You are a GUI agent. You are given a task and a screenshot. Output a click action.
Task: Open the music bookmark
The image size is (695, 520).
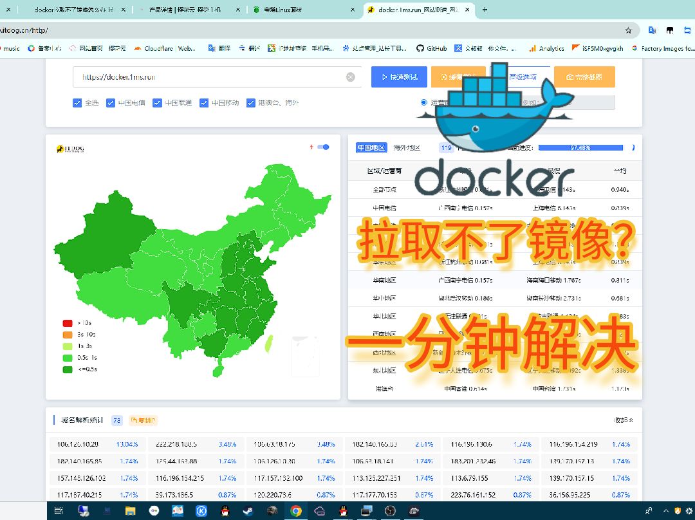(11, 48)
